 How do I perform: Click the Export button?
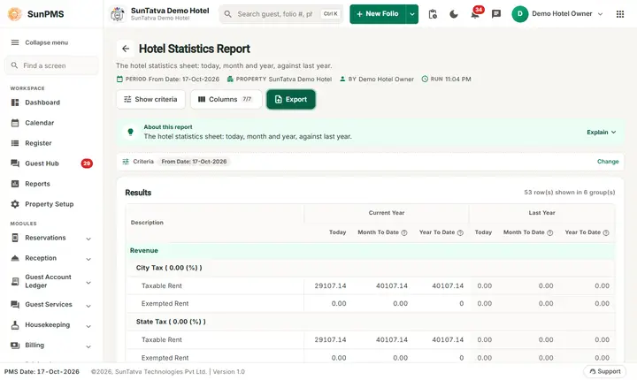point(291,100)
